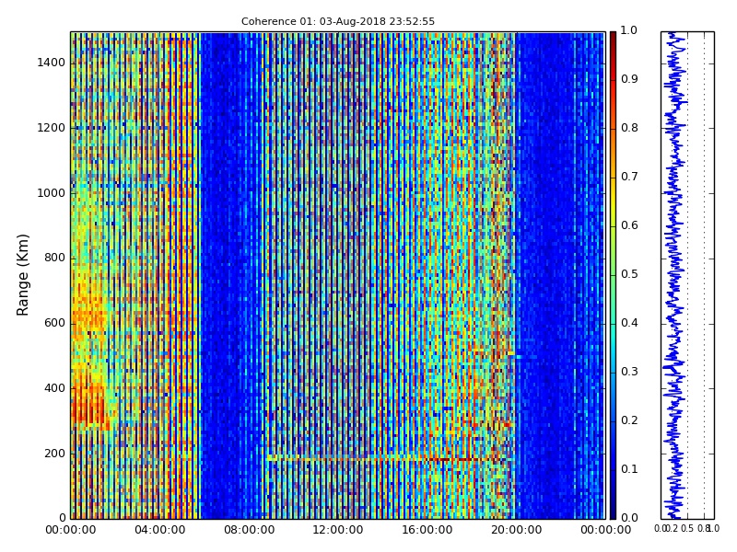The image size is (737, 552).
Task: Click the colorbar tick label 0.8
Action: point(629,128)
